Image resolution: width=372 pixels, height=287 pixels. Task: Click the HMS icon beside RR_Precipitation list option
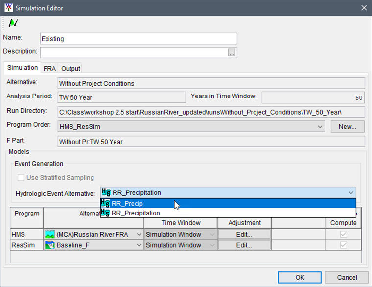pos(105,213)
